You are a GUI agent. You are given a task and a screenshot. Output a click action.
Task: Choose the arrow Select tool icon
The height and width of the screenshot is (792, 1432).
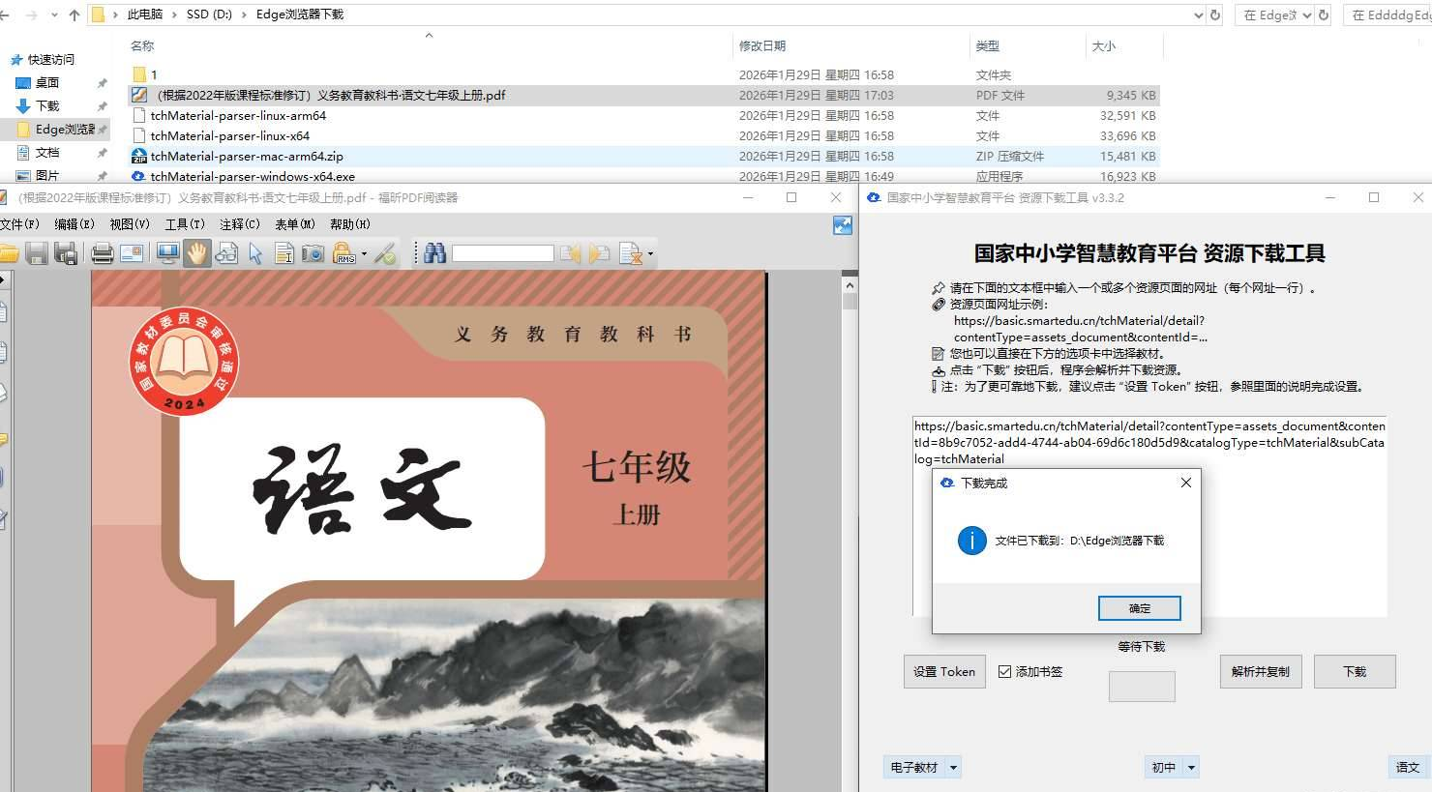click(x=255, y=253)
